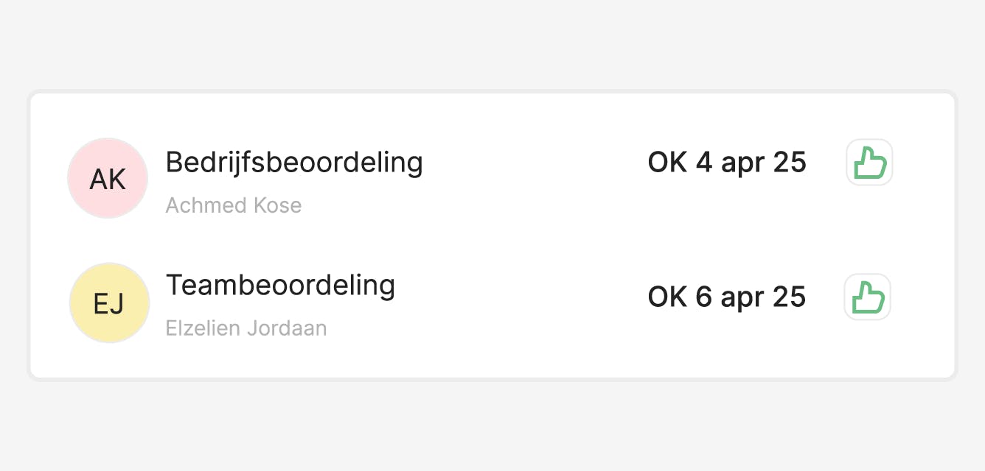Click the surname Jordaan
Image resolution: width=985 pixels, height=471 pixels.
pos(288,328)
